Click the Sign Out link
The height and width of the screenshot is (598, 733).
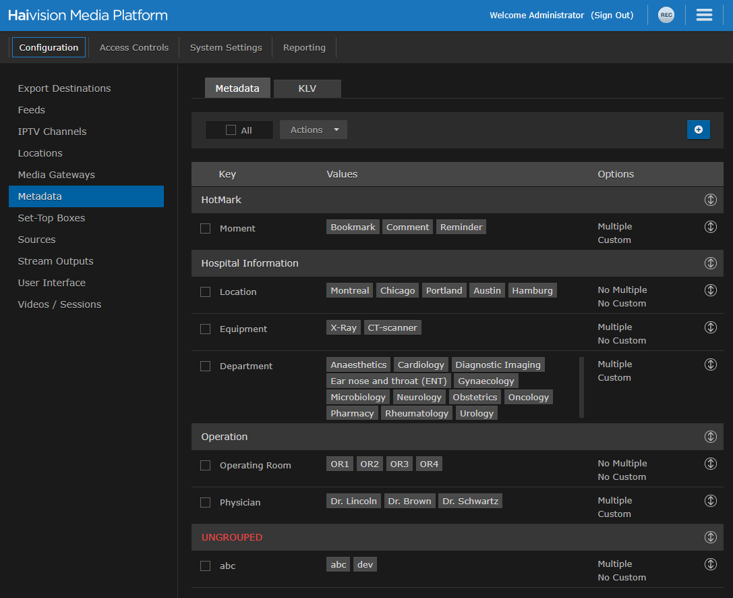[612, 14]
